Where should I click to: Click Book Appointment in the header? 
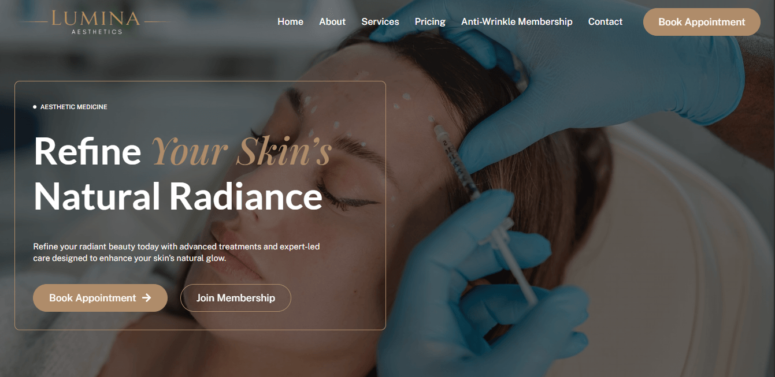click(702, 22)
